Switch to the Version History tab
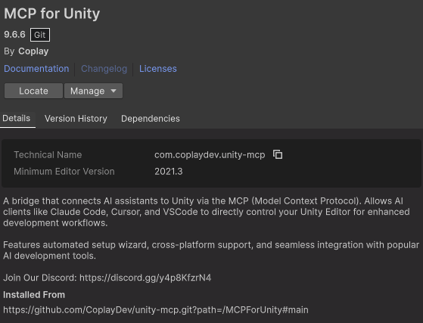This screenshot has height=323, width=423. 76,119
